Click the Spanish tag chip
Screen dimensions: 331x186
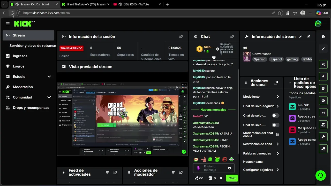coord(260,59)
